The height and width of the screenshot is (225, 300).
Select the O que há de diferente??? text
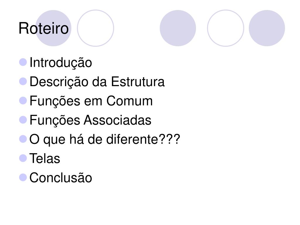click(105, 139)
